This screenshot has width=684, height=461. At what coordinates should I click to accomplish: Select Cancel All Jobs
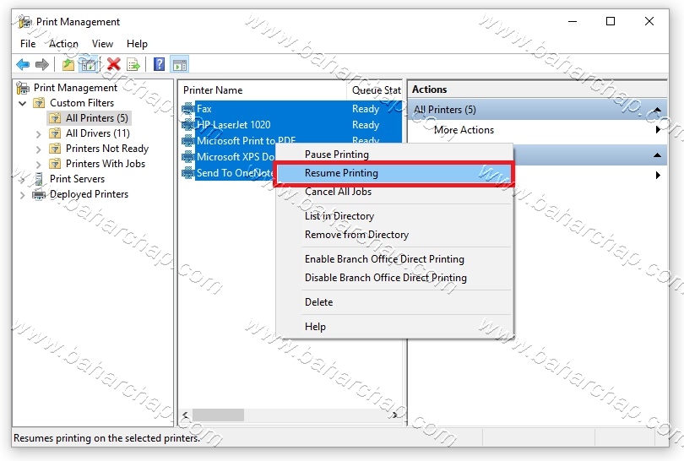click(338, 192)
